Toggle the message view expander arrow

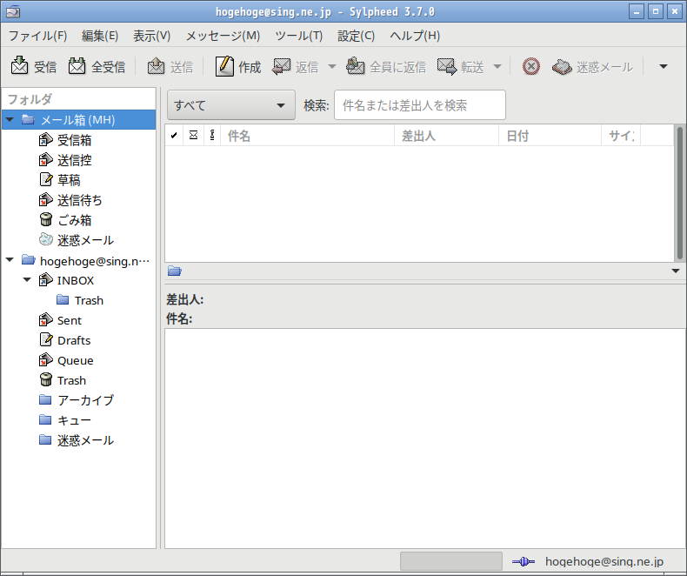676,271
